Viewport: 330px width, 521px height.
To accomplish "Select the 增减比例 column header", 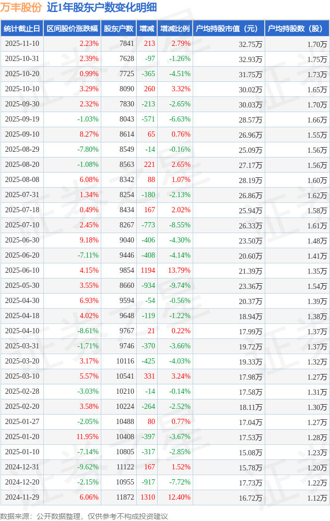I will pos(175,29).
